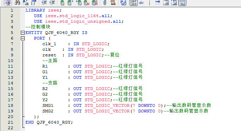Viewport: 241px width, 131px height.
Task: Click the single bookmark delete icon
Action: click(87, 3)
